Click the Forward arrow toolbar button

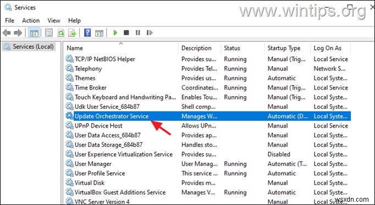[x=18, y=33]
